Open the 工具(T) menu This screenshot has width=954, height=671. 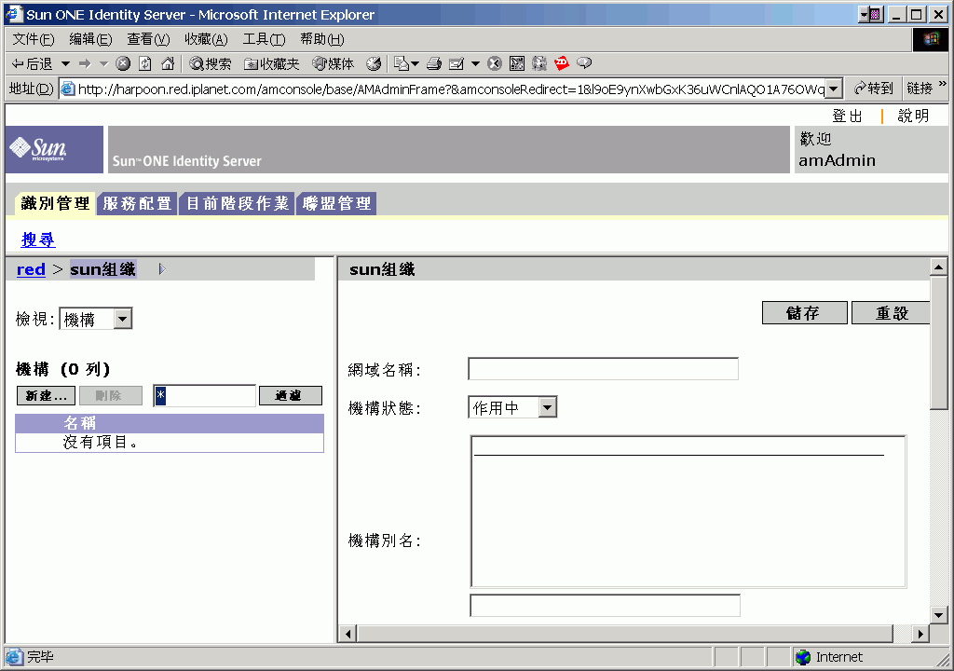pos(264,39)
